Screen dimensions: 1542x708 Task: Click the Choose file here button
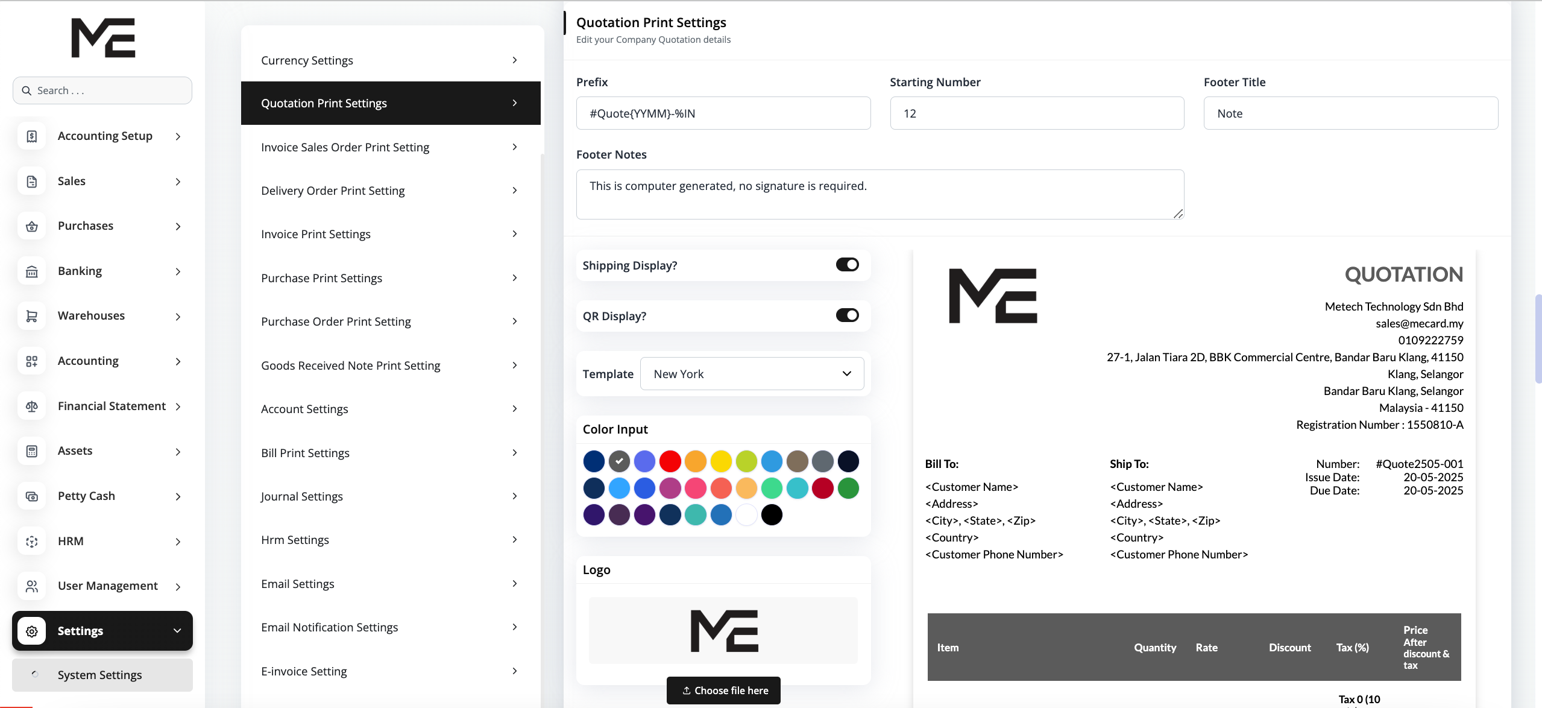click(x=723, y=691)
